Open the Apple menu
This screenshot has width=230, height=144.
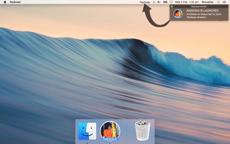[x=5, y=2]
